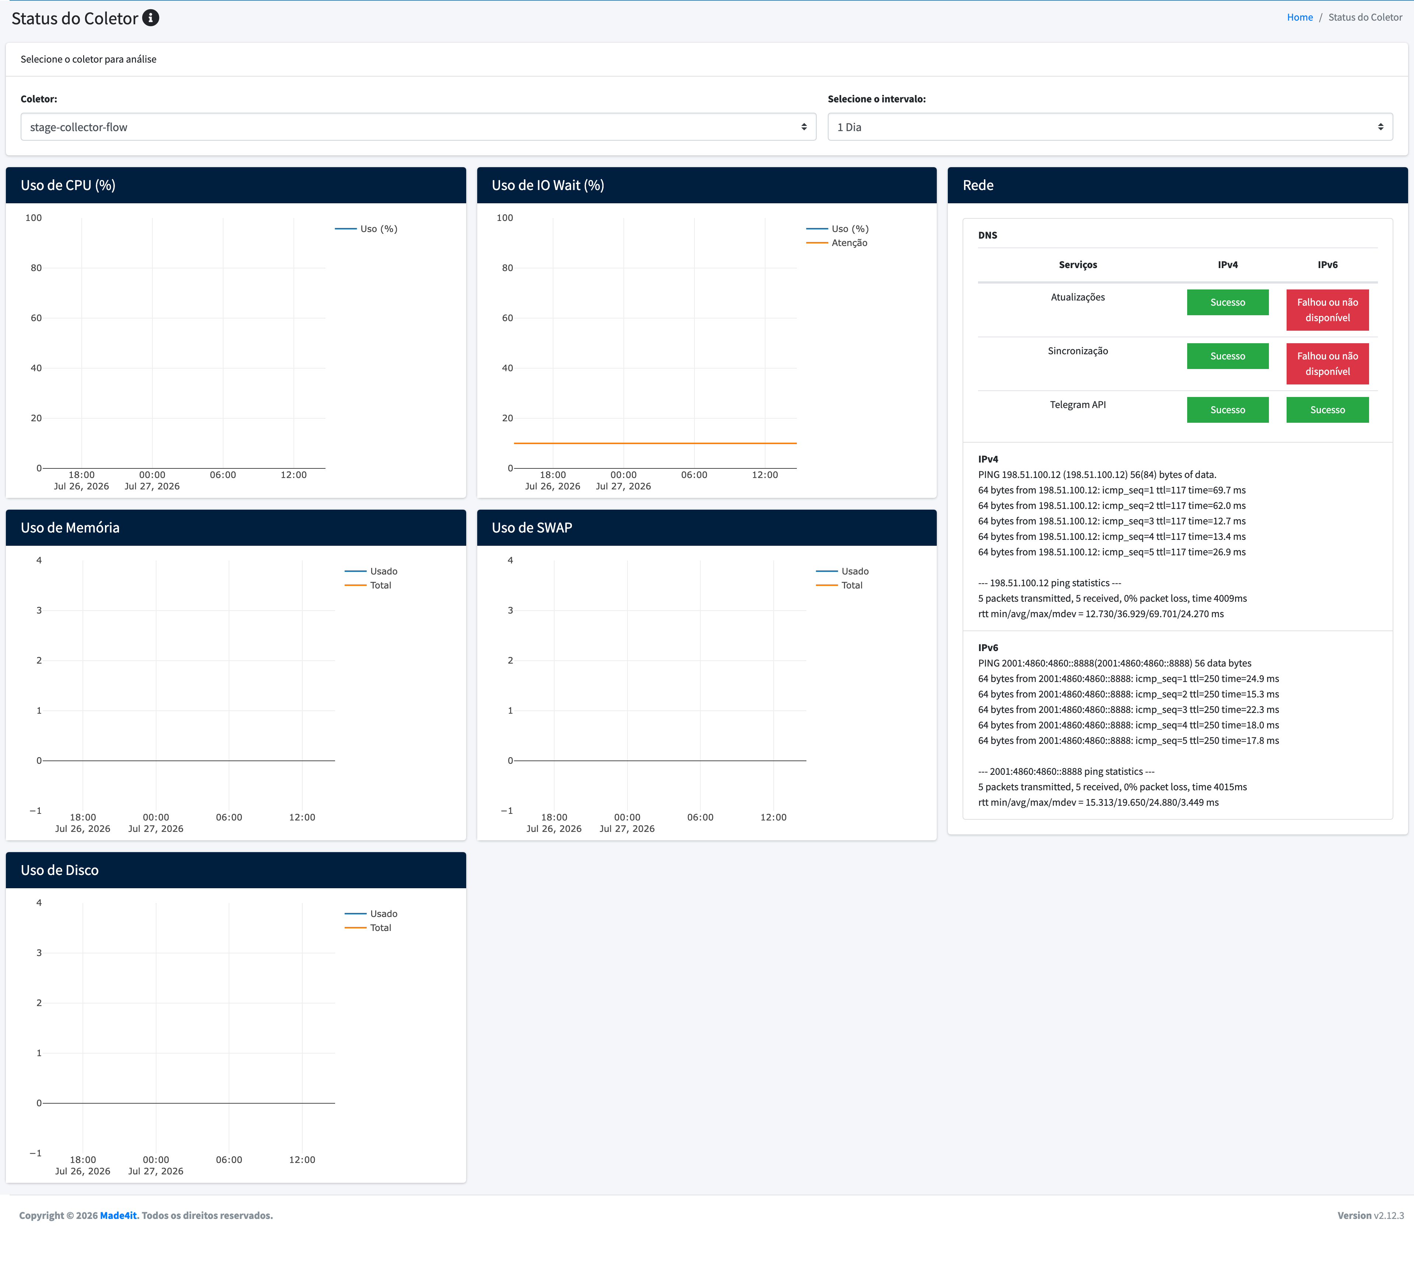The image size is (1414, 1283).
Task: Toggle Atenção legend in IO Wait chart
Action: 837,243
